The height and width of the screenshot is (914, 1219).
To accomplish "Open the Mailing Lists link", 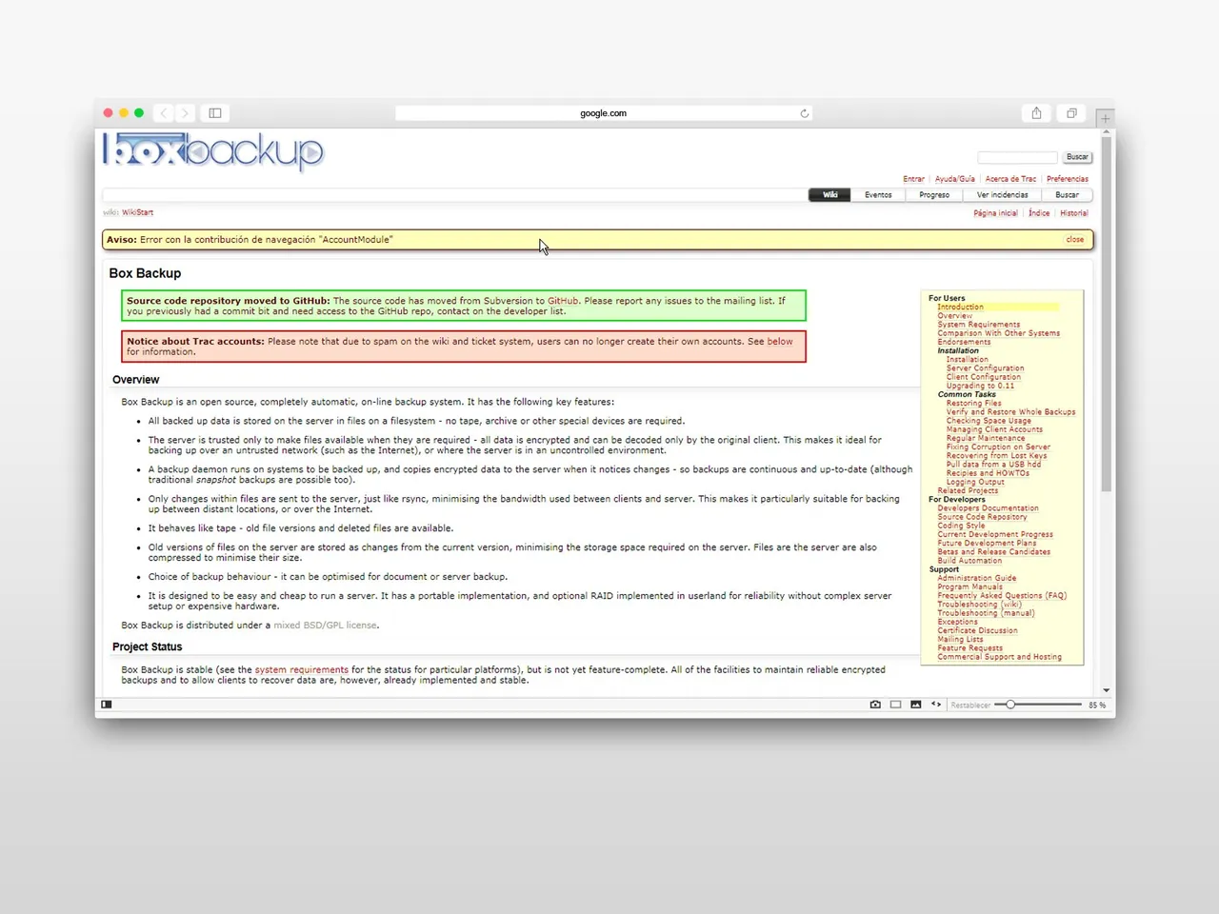I will pyautogui.click(x=960, y=640).
